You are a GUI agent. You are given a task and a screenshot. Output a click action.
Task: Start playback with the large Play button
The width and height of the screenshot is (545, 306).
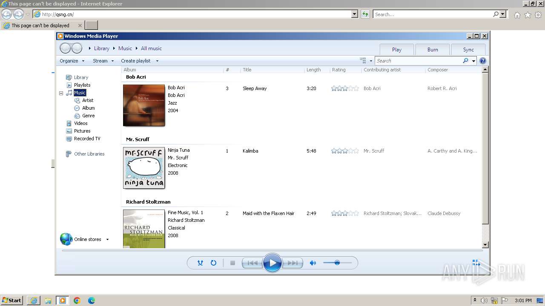[x=272, y=263]
